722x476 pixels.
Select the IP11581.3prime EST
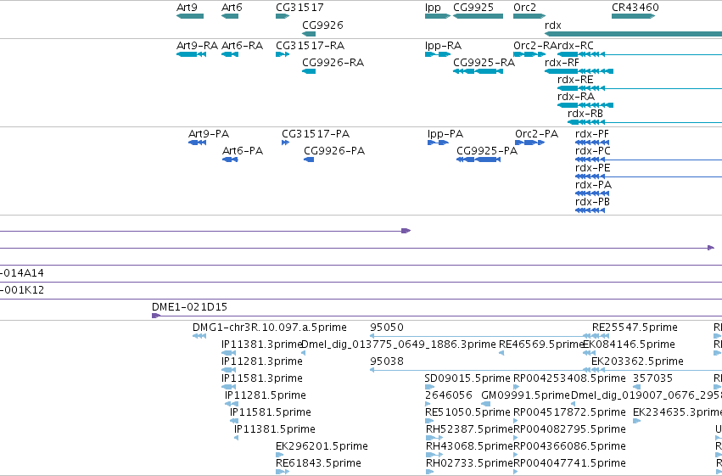tap(228, 387)
